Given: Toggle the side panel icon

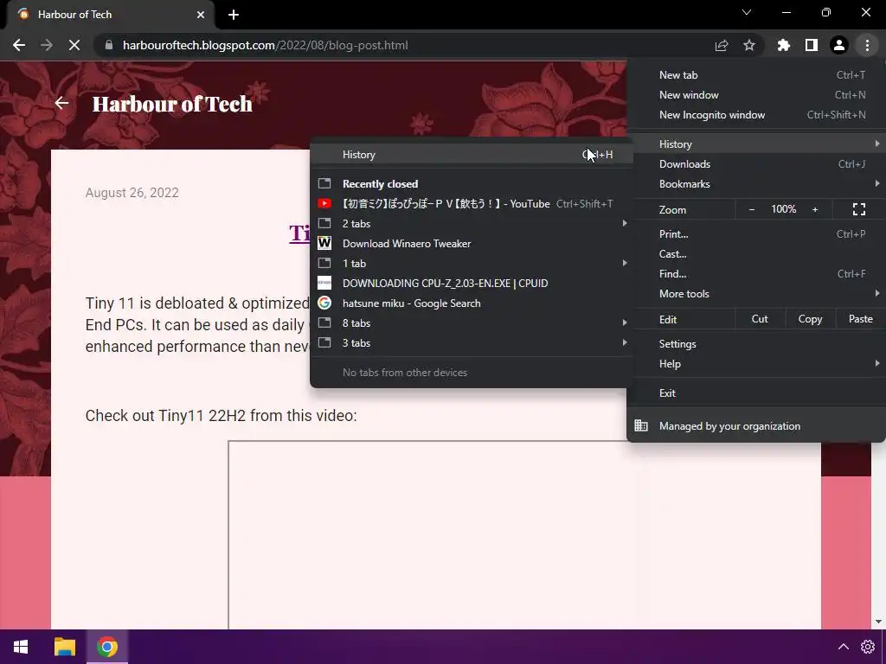Looking at the screenshot, I should point(812,45).
